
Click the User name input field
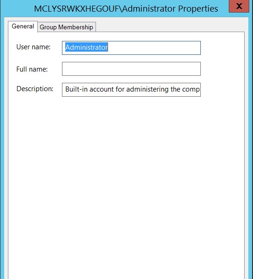click(x=131, y=48)
